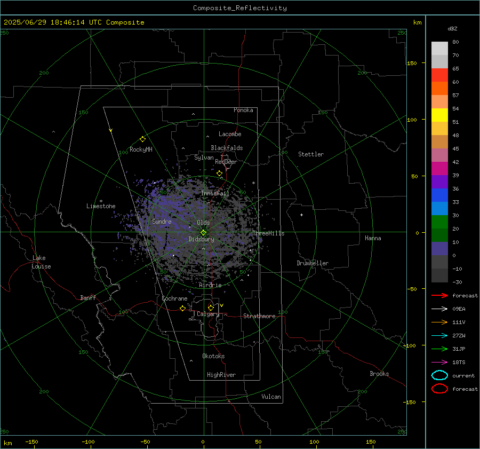Screen dimensions: 480x449
Task: Click the yellow radar-center diamond at Didsbury
Action: pyautogui.click(x=204, y=233)
